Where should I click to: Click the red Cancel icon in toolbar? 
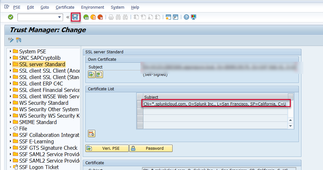[100, 17]
